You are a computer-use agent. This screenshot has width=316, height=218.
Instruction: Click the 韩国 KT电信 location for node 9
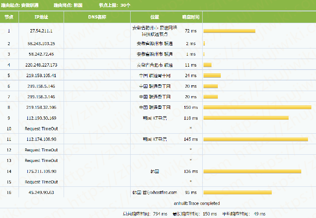click(155, 118)
